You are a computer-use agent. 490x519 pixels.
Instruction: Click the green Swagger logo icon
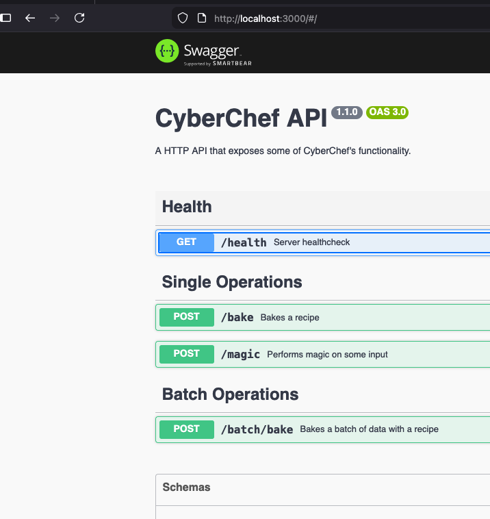[x=167, y=51]
